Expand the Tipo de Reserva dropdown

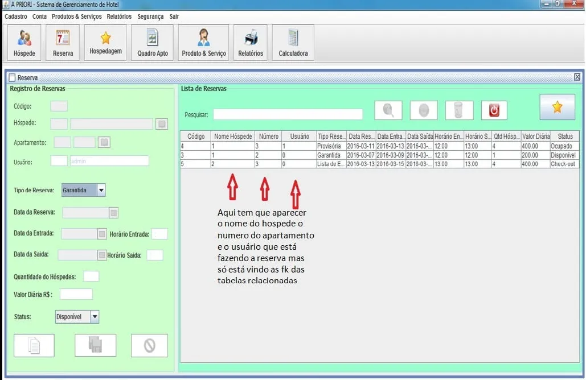pyautogui.click(x=101, y=191)
